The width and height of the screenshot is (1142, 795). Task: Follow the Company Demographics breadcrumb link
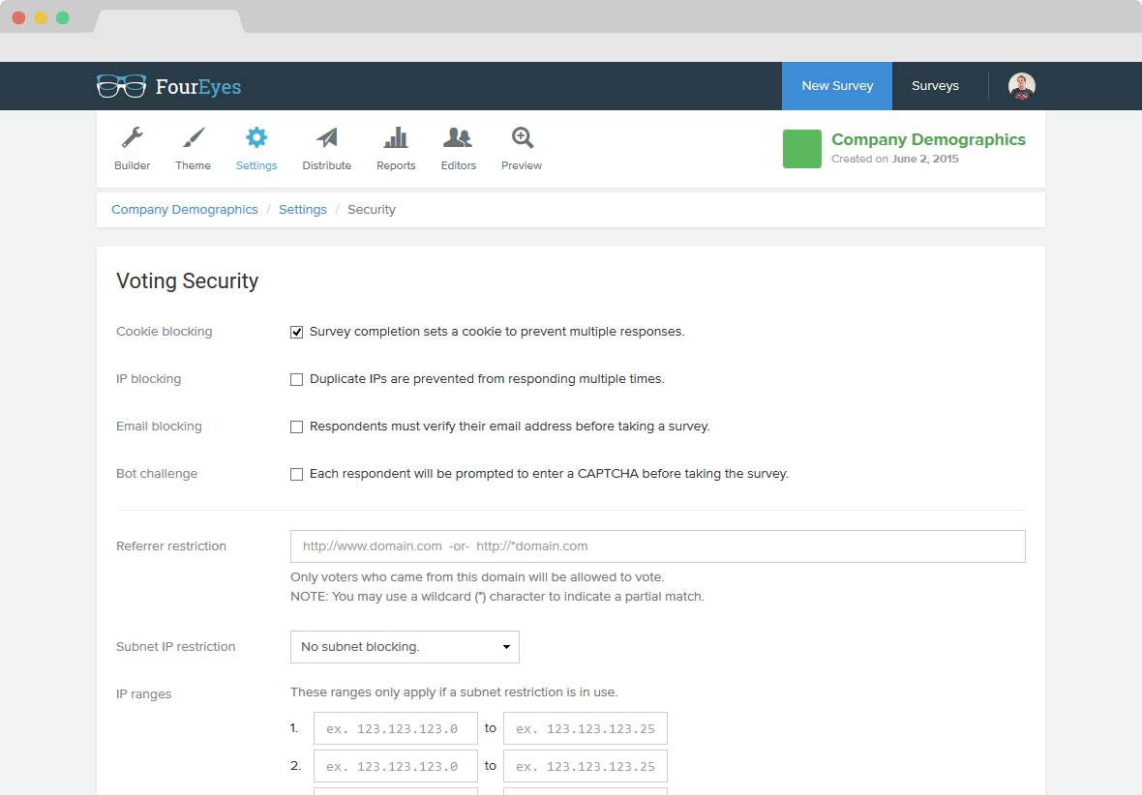184,210
